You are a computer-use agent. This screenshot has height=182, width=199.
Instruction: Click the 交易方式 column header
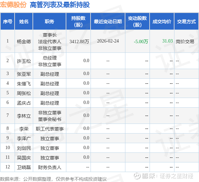(x=186, y=22)
